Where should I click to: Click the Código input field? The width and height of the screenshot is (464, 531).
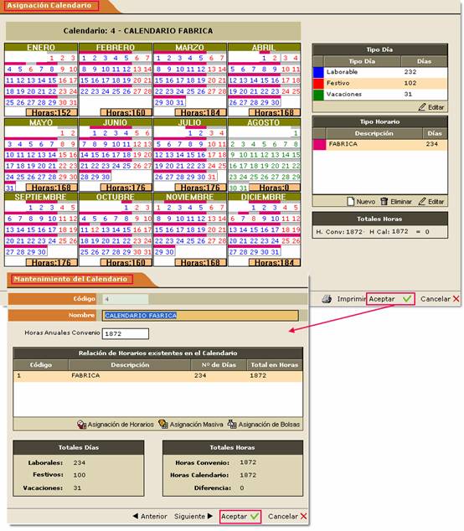pyautogui.click(x=126, y=299)
